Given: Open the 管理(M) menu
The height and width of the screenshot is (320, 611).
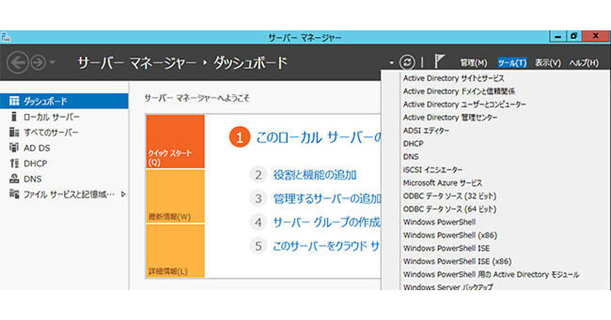Looking at the screenshot, I should (474, 63).
